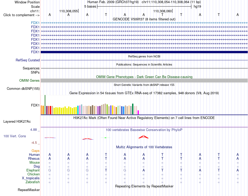Select the light-blue FDX1 transcript label

[x=35, y=23]
